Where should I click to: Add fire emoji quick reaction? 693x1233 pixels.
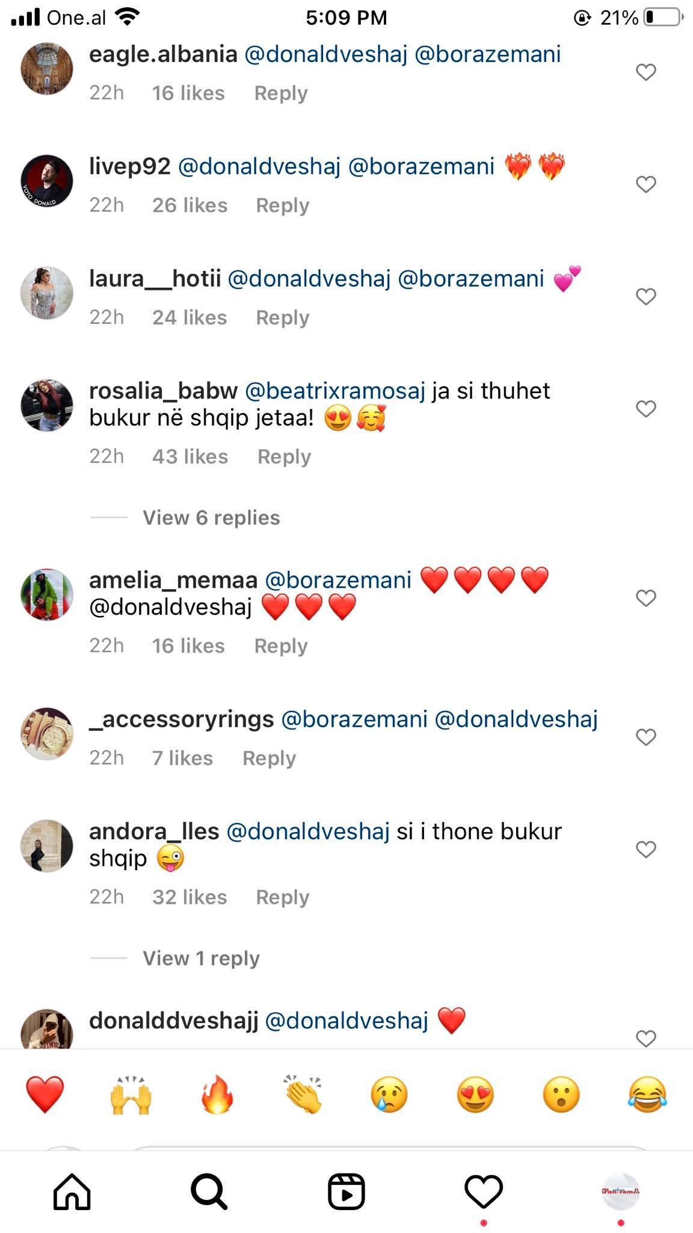217,1094
